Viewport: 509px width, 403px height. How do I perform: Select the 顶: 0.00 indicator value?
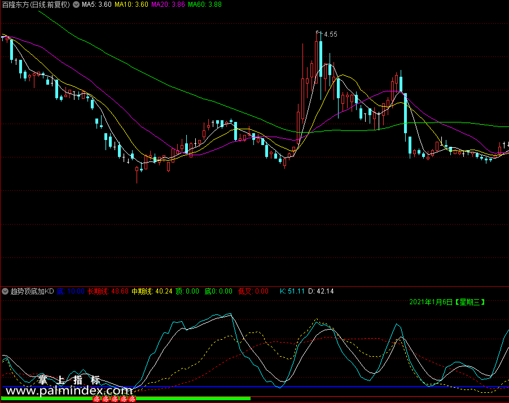pyautogui.click(x=187, y=291)
